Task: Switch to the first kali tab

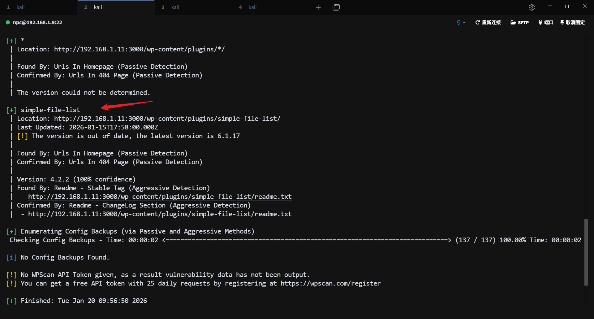Action: tap(20, 7)
